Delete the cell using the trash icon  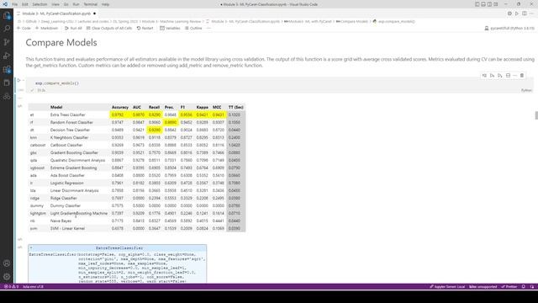tap(522, 75)
